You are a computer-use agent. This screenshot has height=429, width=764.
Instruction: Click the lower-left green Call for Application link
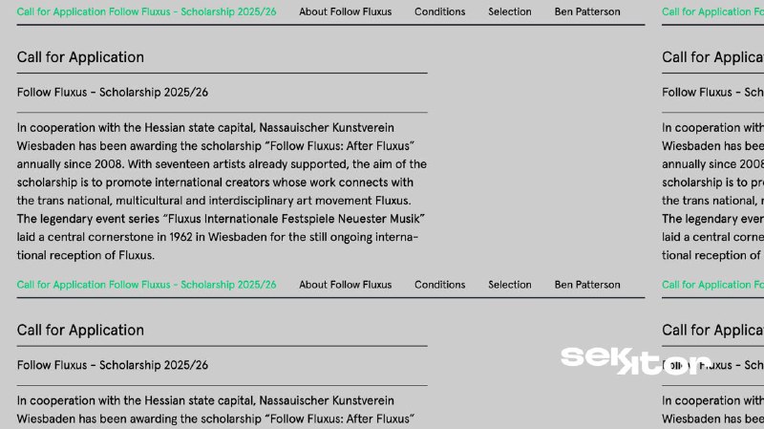146,285
